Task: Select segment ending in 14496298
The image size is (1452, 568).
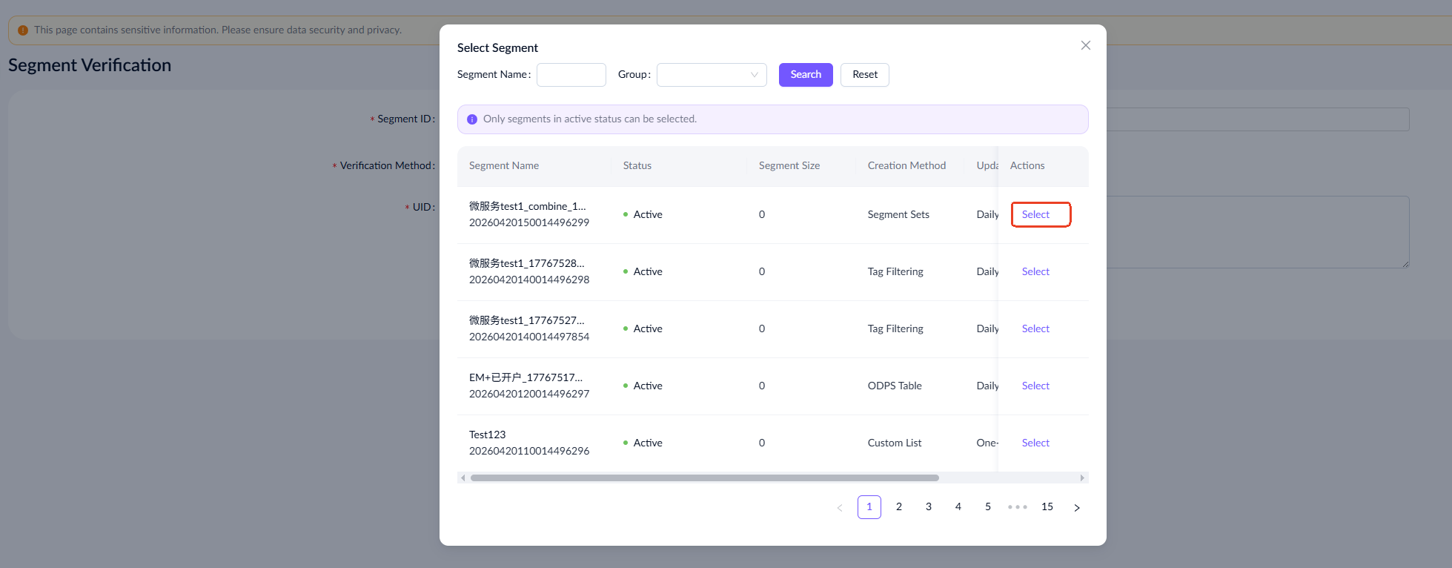Action: 1035,272
